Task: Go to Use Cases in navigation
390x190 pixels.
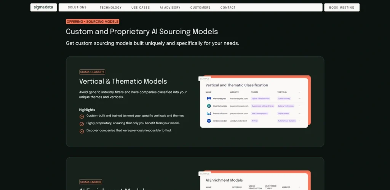Action: point(141,8)
